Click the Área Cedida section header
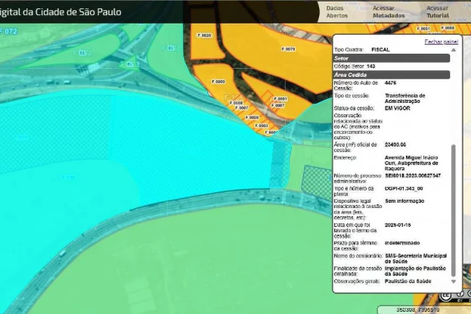The width and height of the screenshot is (471, 314). (x=392, y=75)
